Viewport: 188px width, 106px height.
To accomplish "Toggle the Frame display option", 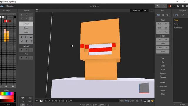I will coord(30,105).
